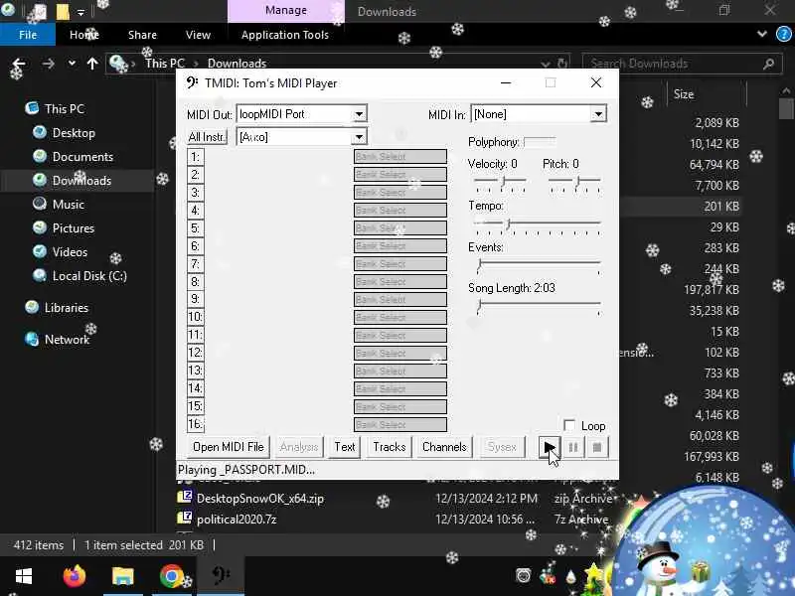Click Bank Select box for channel 15
This screenshot has height=596, width=795.
(400, 406)
